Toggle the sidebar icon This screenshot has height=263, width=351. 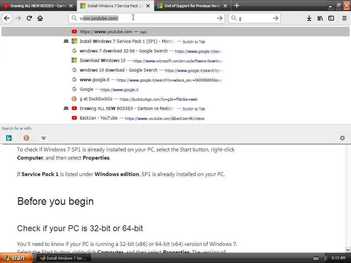(331, 18)
